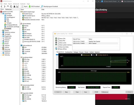This screenshot has height=105, width=134.
Task: Click the flame icon in Stability Test title
Action: [x=55, y=34]
